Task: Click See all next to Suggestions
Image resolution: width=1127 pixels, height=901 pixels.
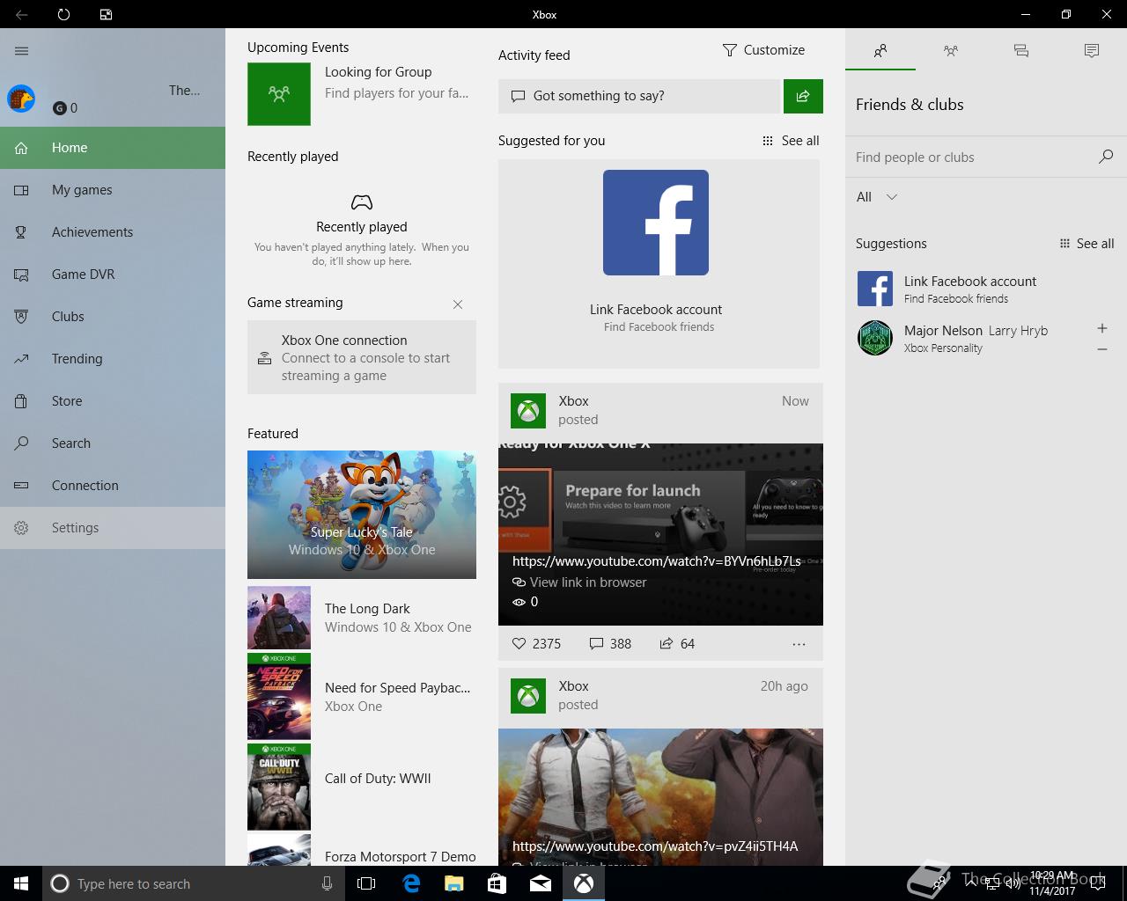Action: (1086, 244)
